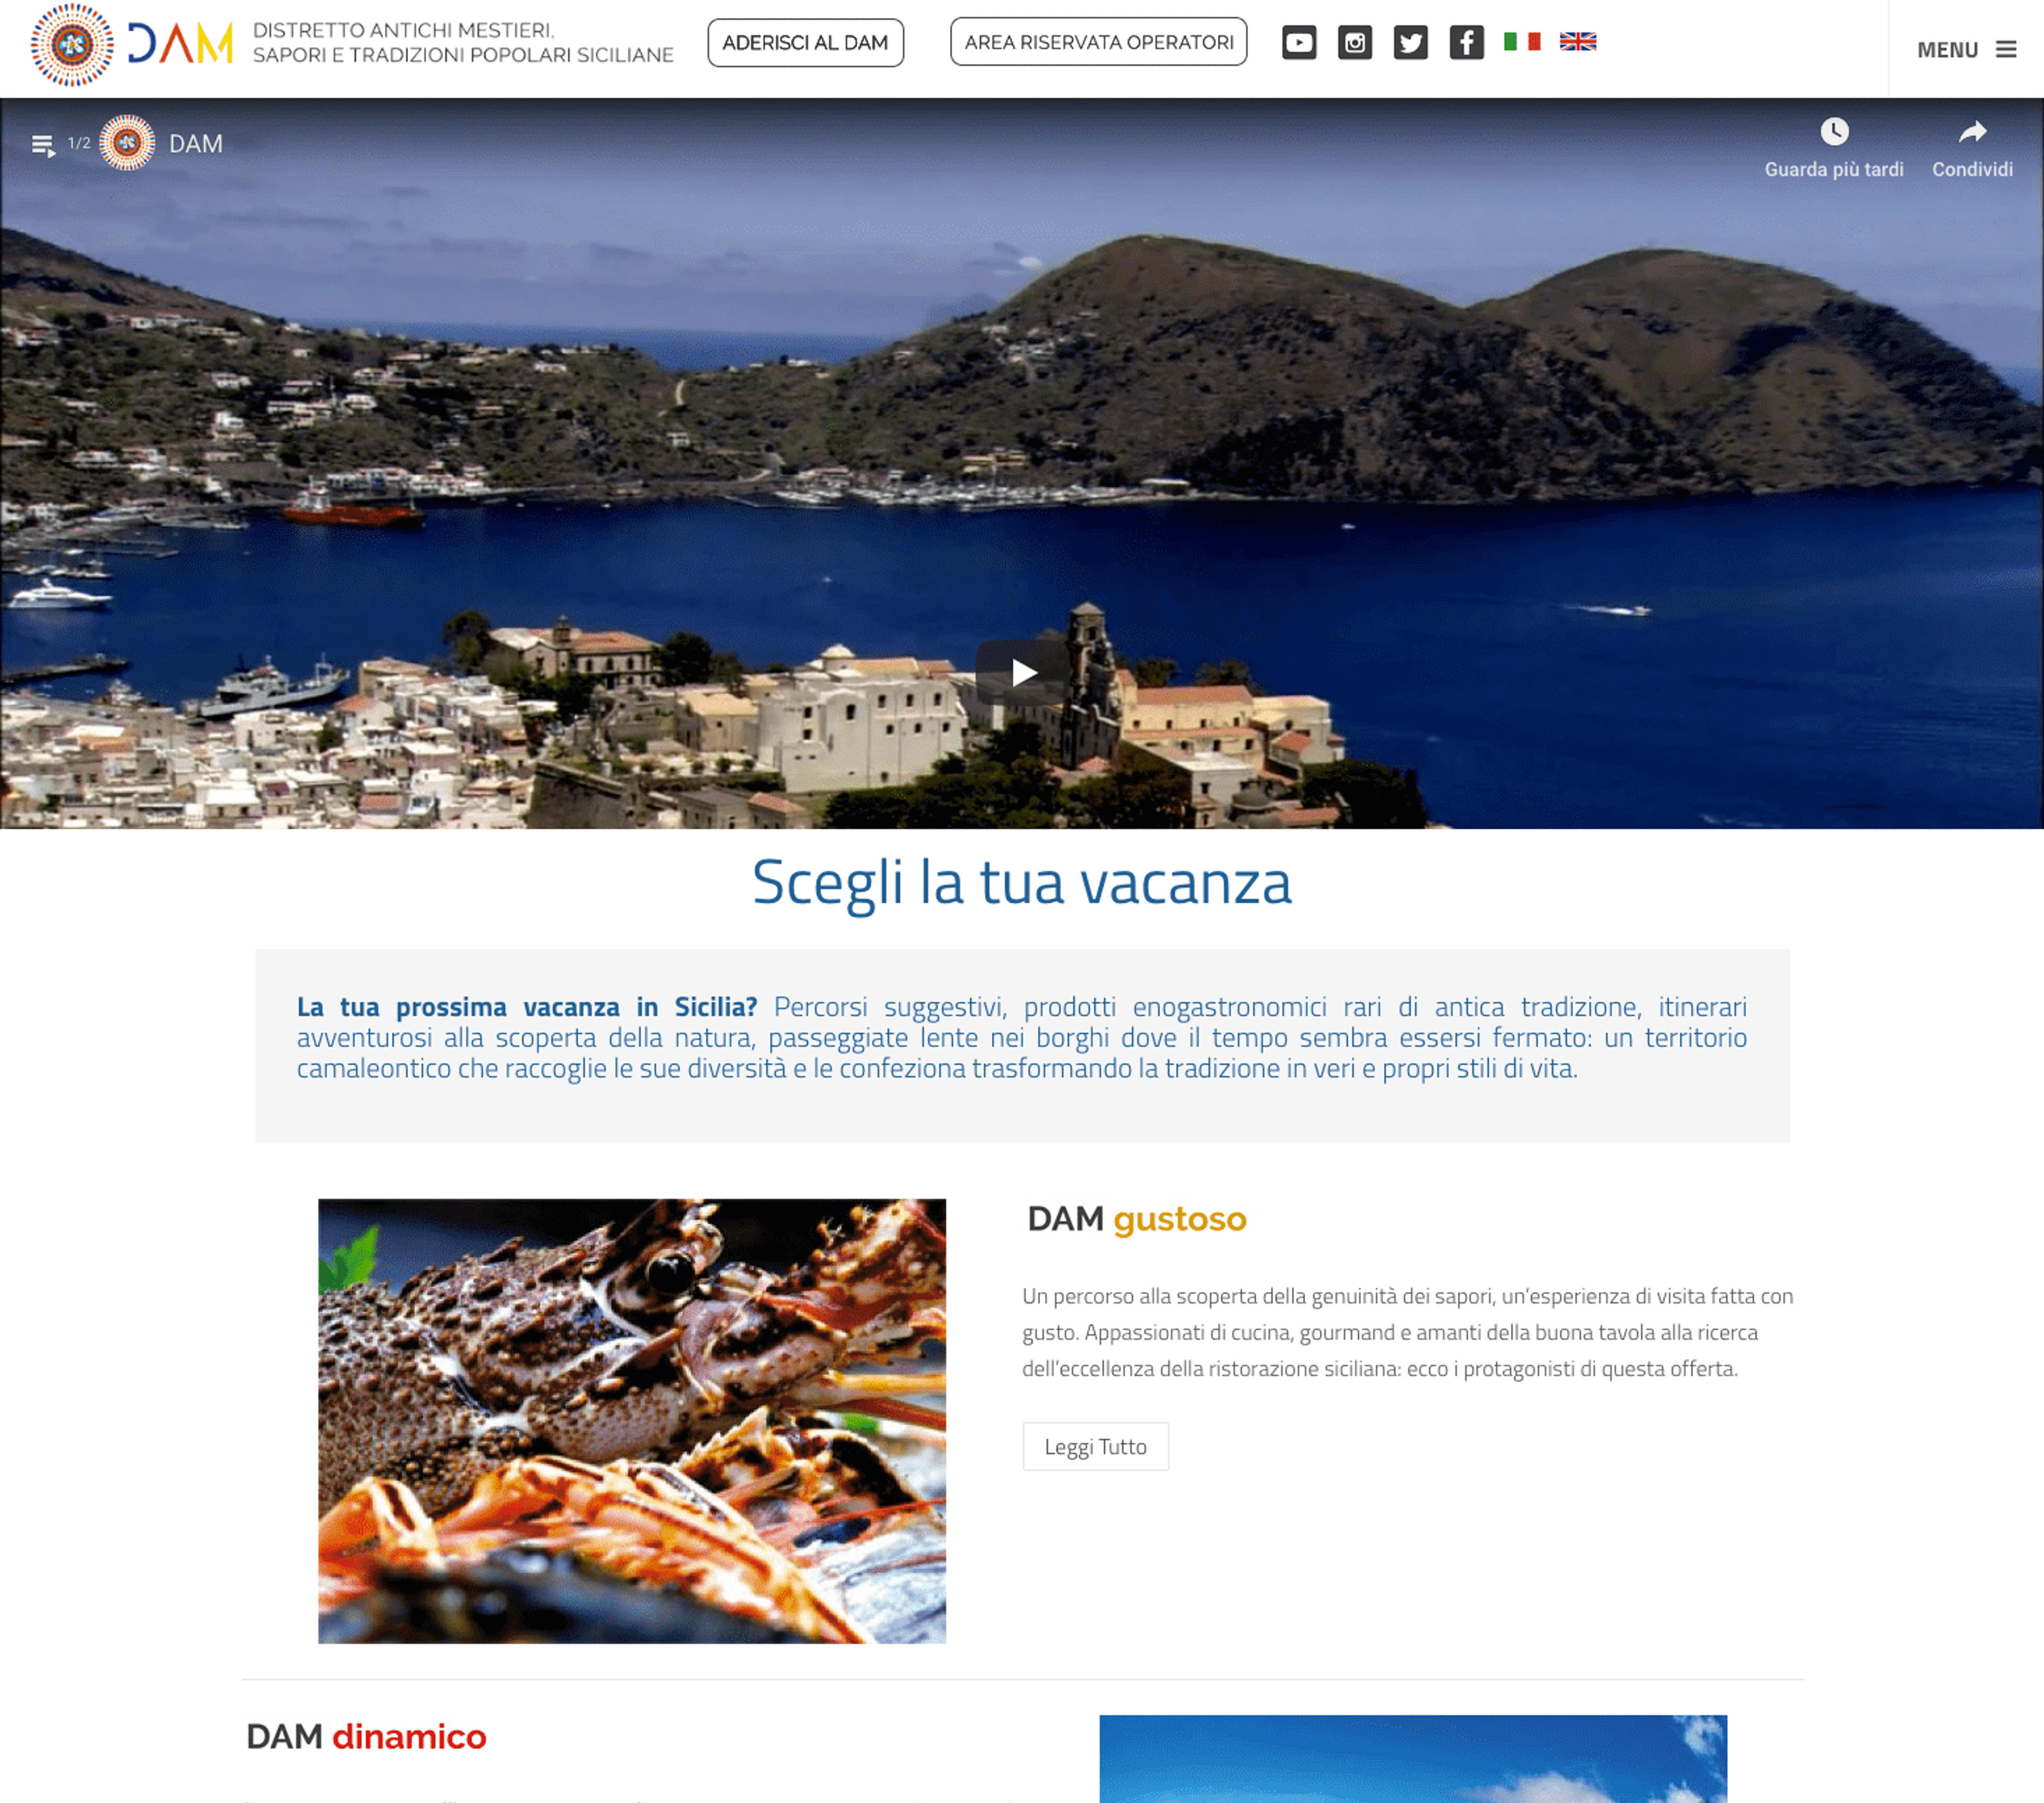The width and height of the screenshot is (2044, 1803).
Task: Open the Facebook social icon
Action: (1467, 42)
